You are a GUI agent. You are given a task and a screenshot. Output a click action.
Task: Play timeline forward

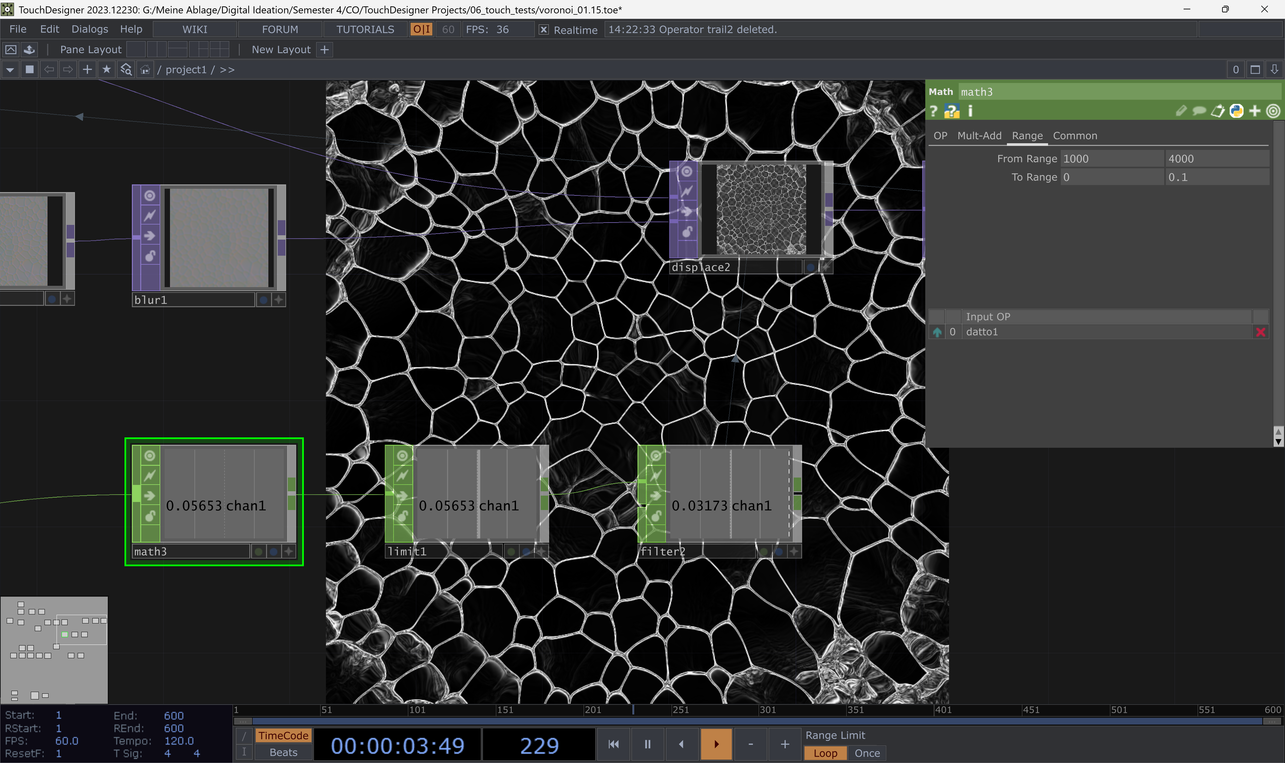point(716,744)
